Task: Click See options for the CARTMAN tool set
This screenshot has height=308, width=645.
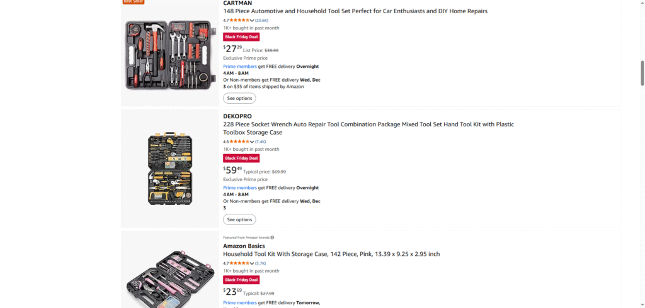Action: [x=239, y=98]
